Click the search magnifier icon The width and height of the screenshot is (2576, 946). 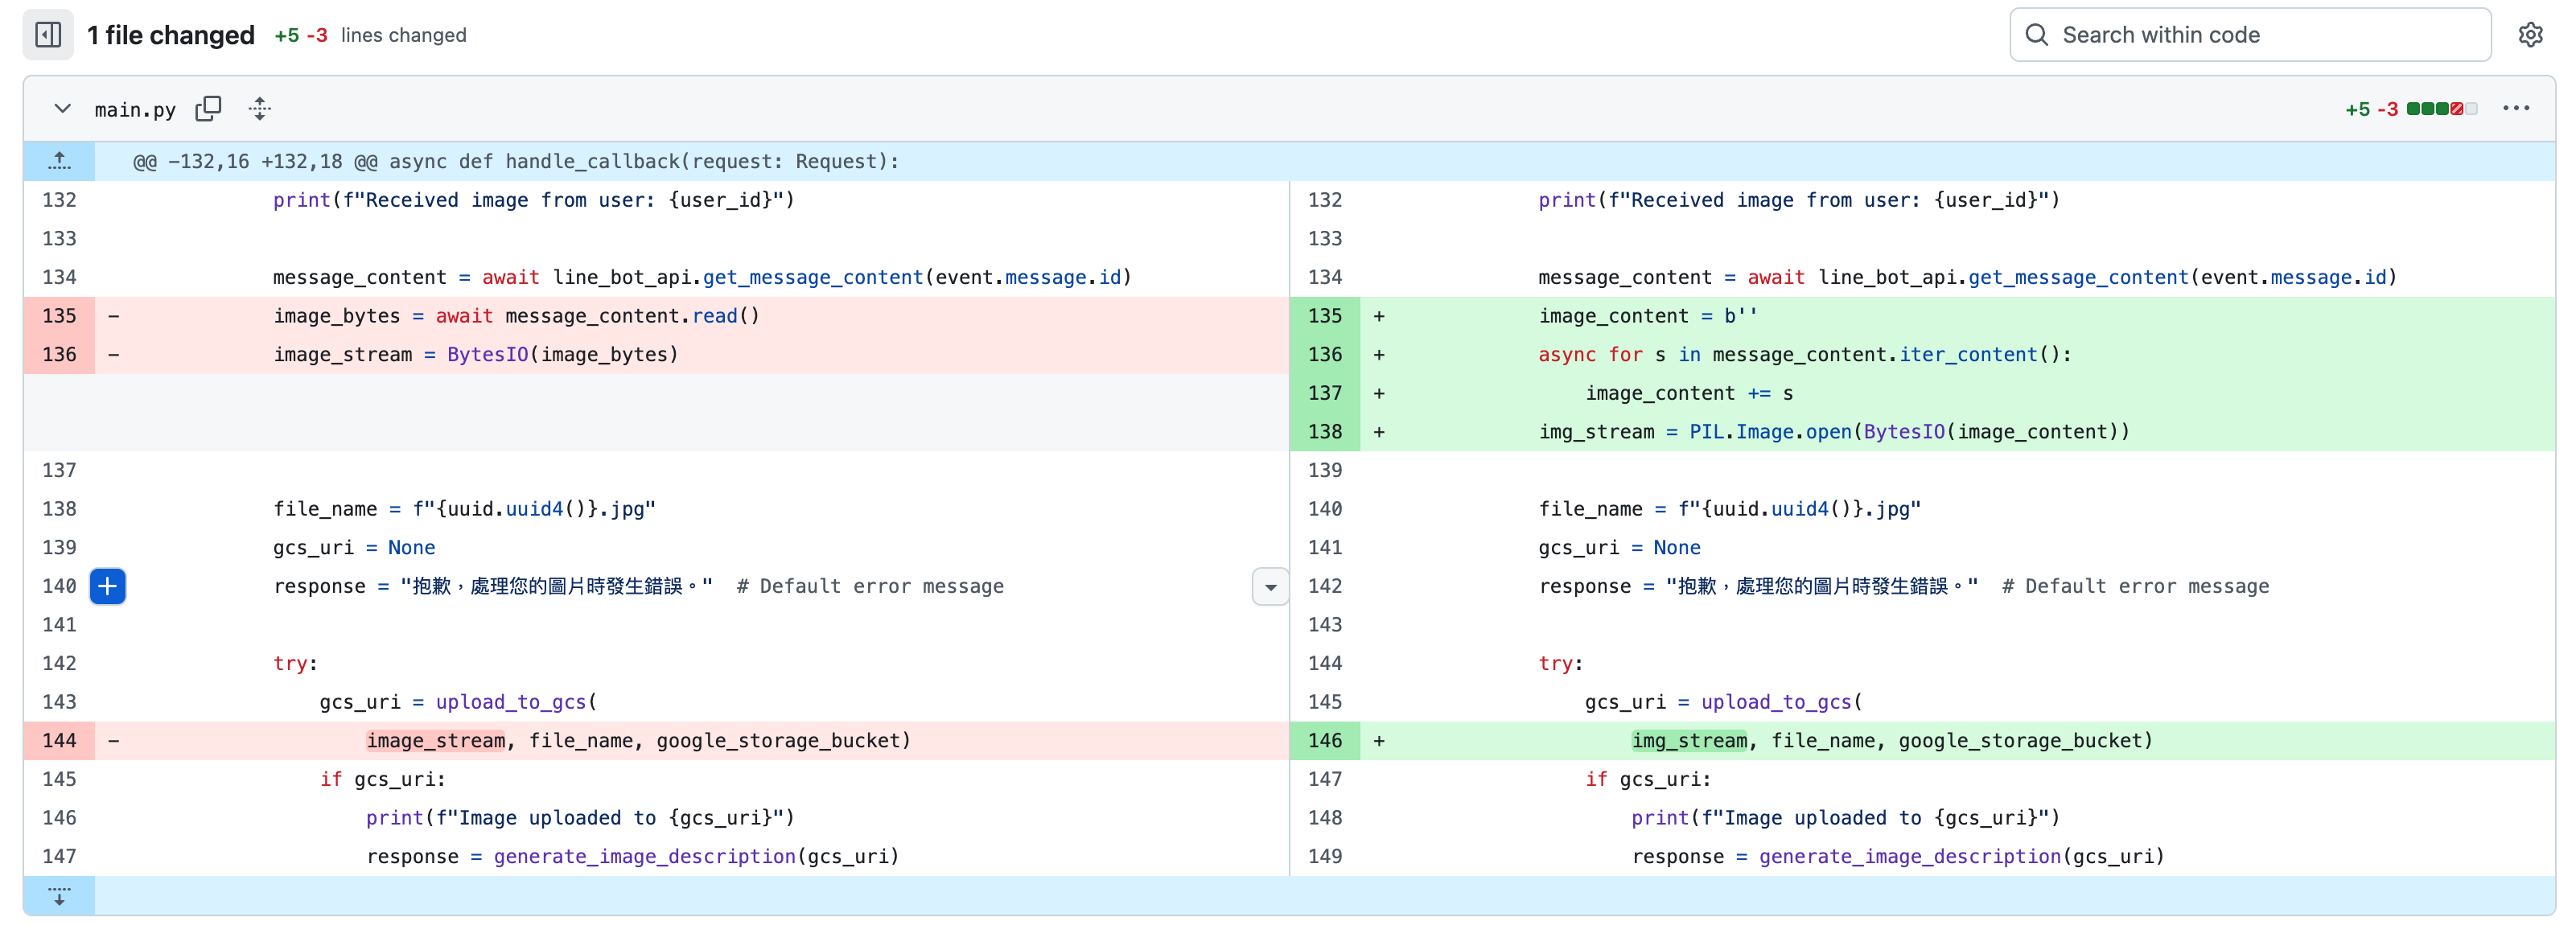(2036, 35)
